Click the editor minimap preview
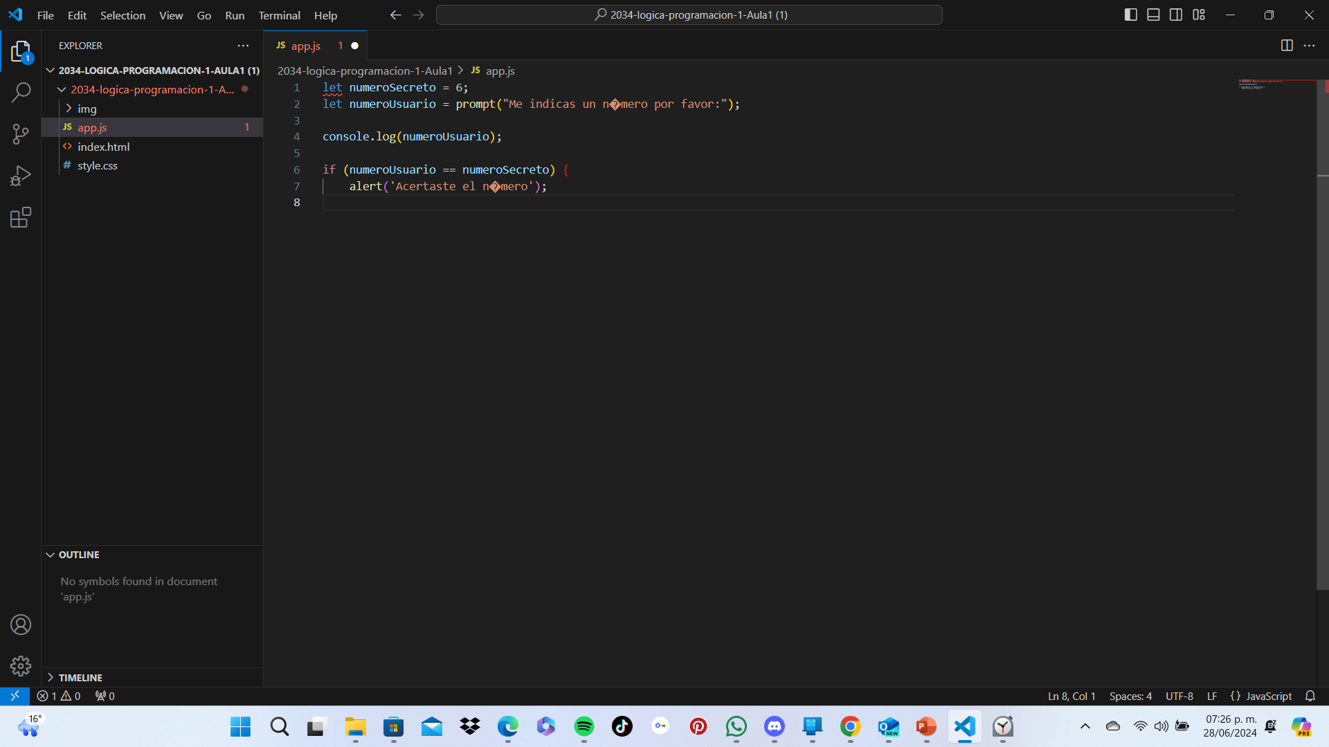Screen dimensions: 1329x747 pos(1274,86)
